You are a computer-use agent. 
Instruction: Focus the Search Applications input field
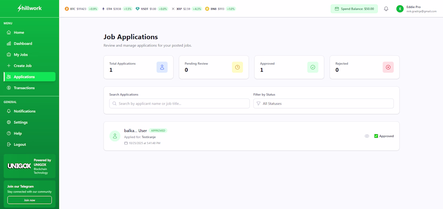pyautogui.click(x=179, y=104)
